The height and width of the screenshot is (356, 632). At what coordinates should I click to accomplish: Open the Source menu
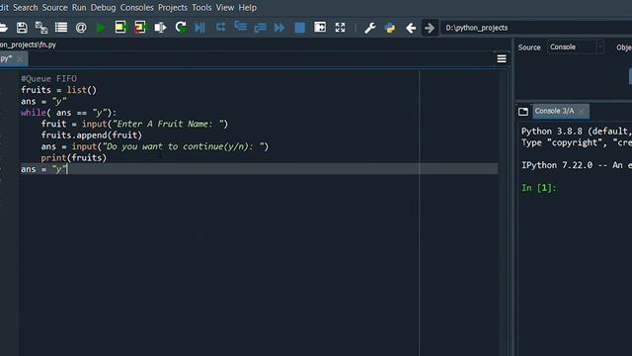[x=55, y=7]
